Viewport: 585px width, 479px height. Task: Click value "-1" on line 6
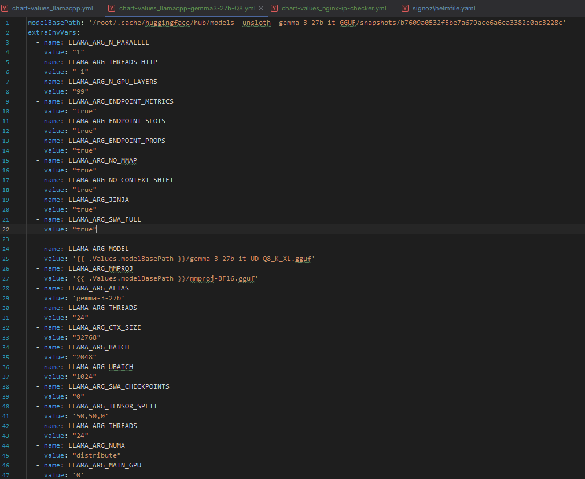tap(80, 72)
